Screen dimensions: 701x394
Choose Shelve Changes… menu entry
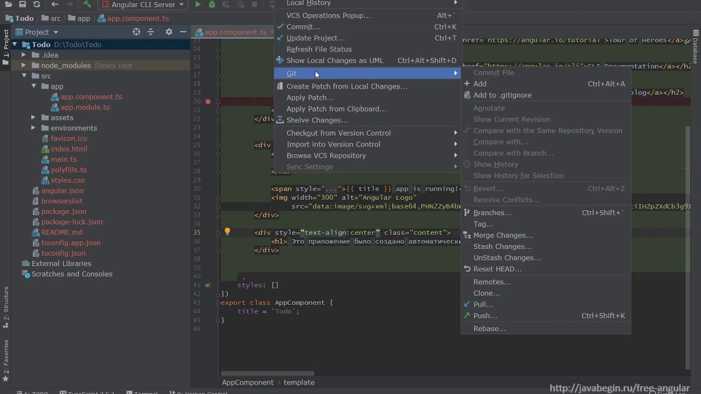[x=367, y=120]
